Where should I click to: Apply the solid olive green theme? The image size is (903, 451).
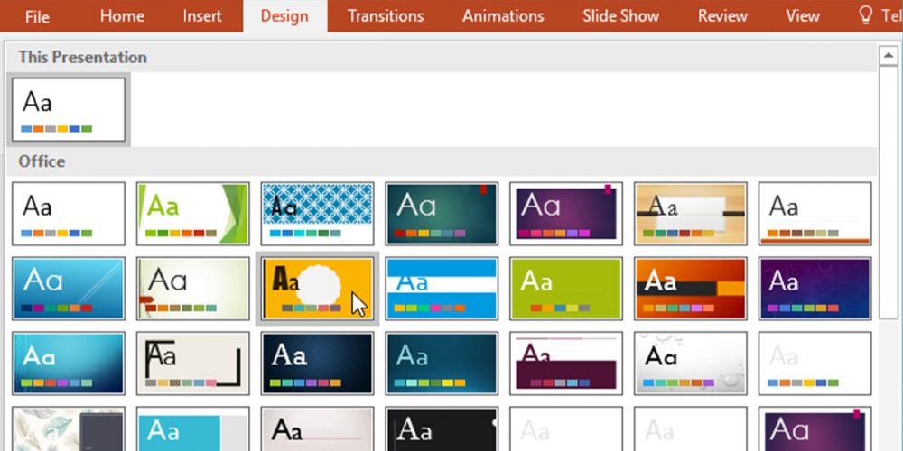click(x=566, y=288)
